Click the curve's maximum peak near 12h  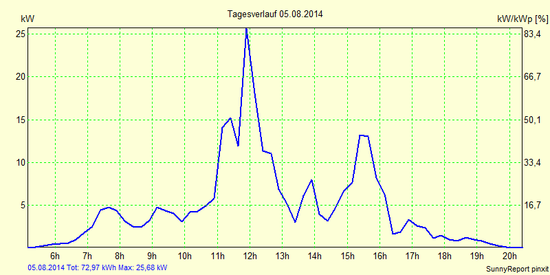point(246,29)
